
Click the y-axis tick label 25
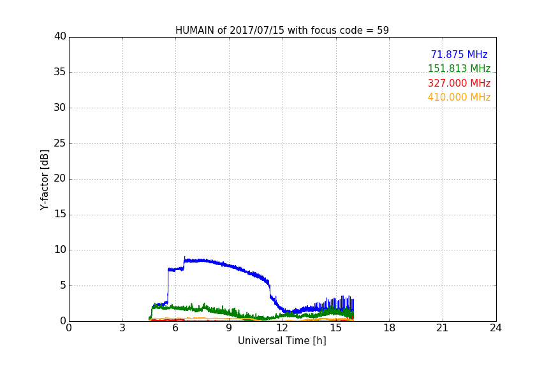(x=60, y=143)
